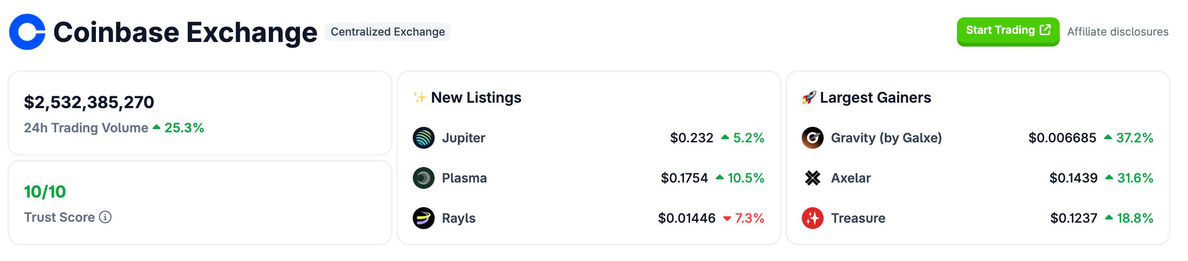
Task: Click the Gravity (by Galxe) coin icon
Action: (812, 138)
